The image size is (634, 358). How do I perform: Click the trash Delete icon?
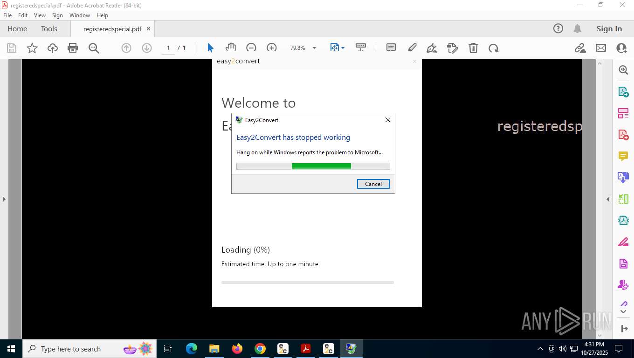click(x=473, y=48)
